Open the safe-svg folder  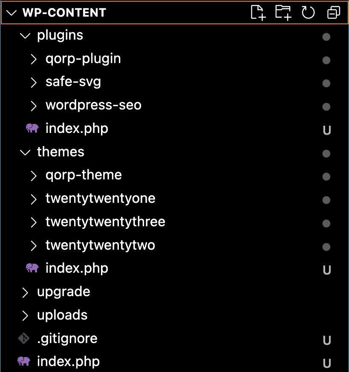pyautogui.click(x=73, y=82)
